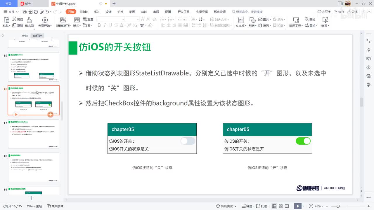Open the 图片 picture dropdown
374x210 pixels.
point(264,20)
